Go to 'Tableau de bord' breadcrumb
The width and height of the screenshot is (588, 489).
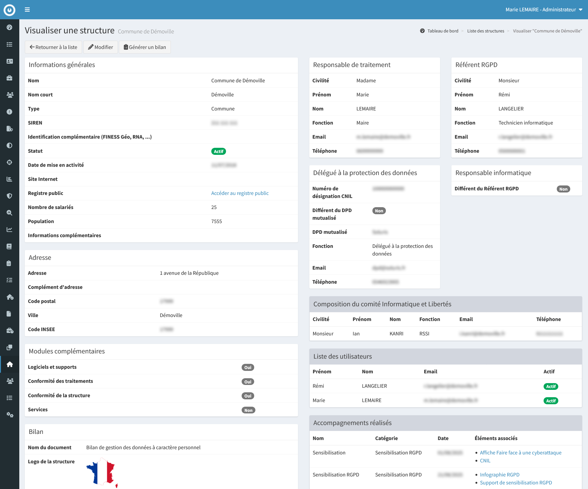443,31
